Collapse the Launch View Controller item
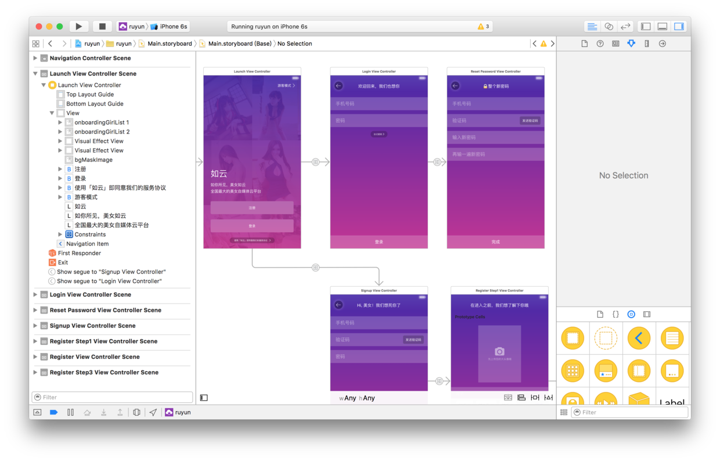Image resolution: width=720 pixels, height=461 pixels. pos(44,85)
